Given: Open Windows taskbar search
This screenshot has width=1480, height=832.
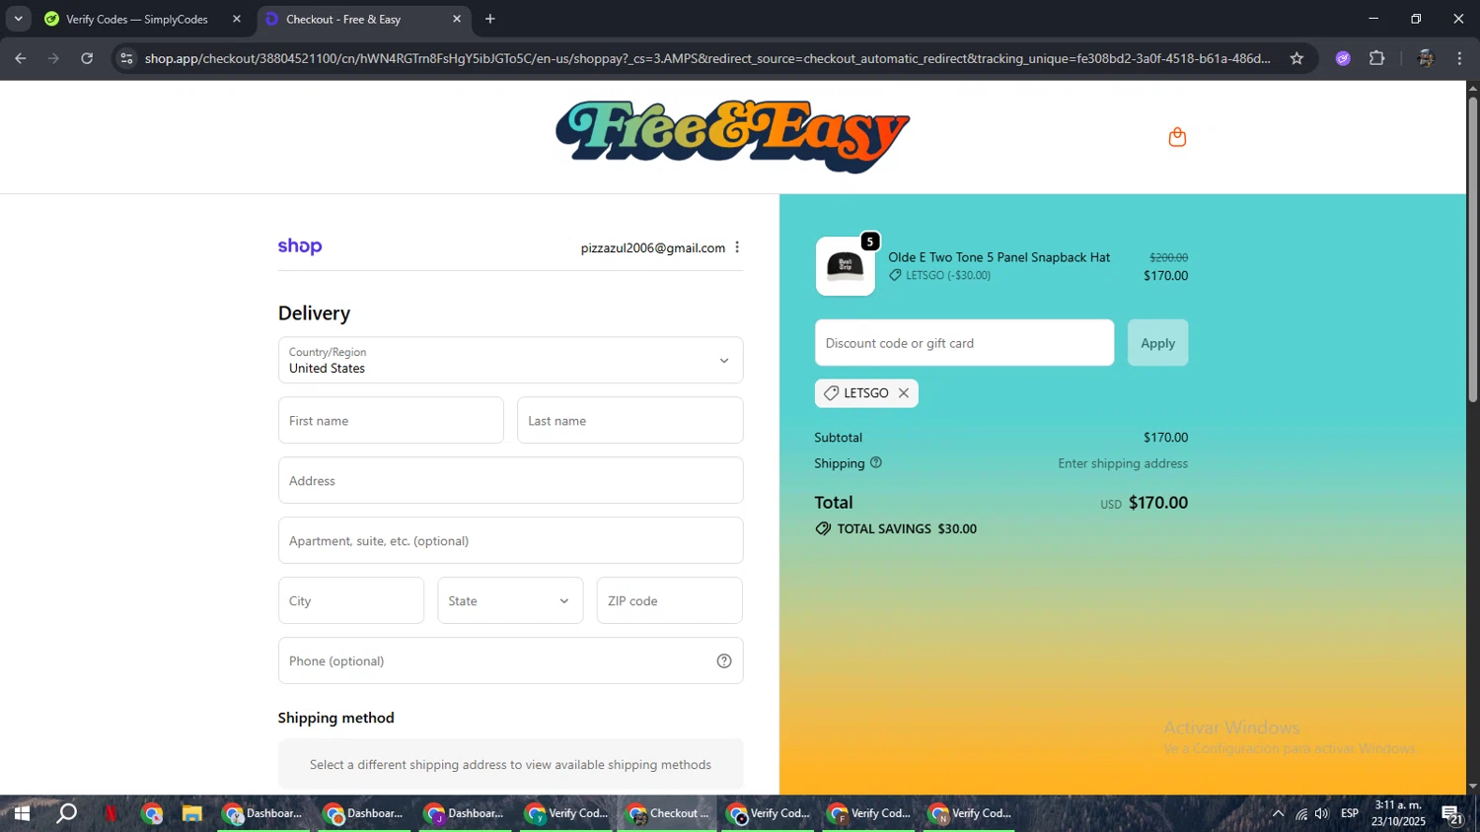Looking at the screenshot, I should pos(66,813).
